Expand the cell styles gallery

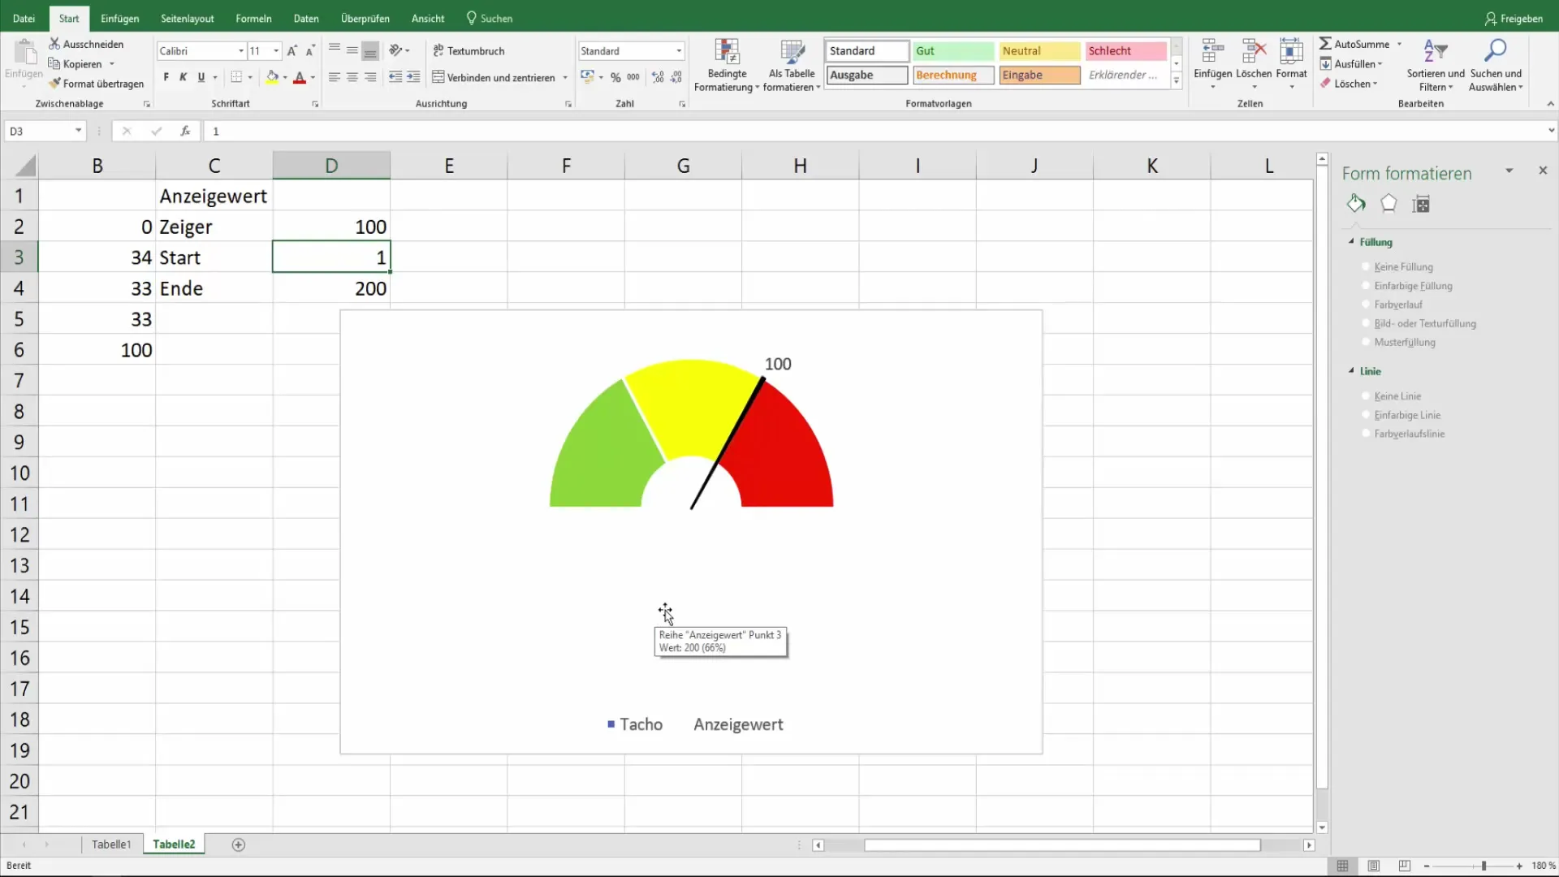1176,80
